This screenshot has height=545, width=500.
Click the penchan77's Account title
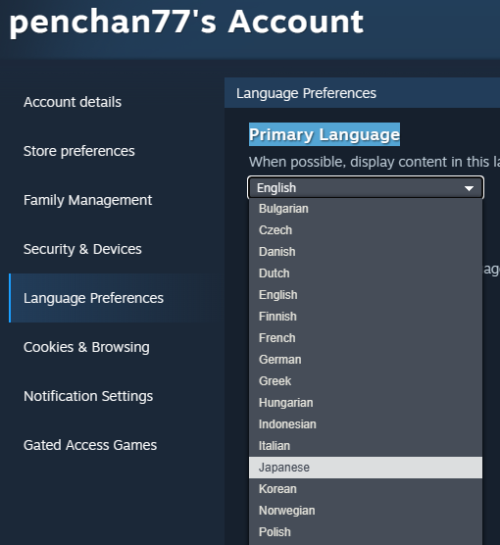[186, 22]
